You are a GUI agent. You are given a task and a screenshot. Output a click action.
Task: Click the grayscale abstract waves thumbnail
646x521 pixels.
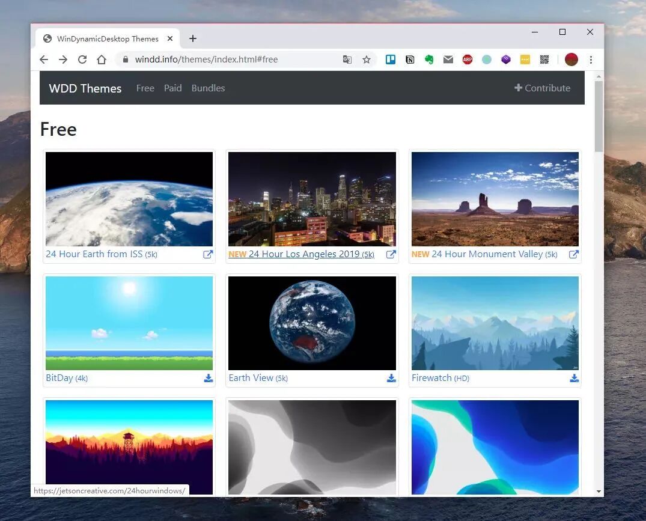pos(312,447)
